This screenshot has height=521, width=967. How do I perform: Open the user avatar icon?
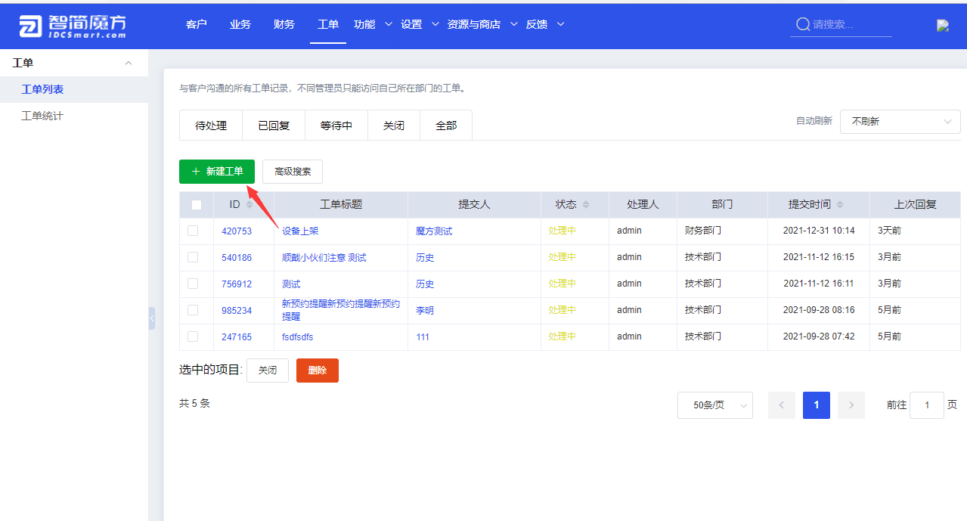pyautogui.click(x=942, y=25)
